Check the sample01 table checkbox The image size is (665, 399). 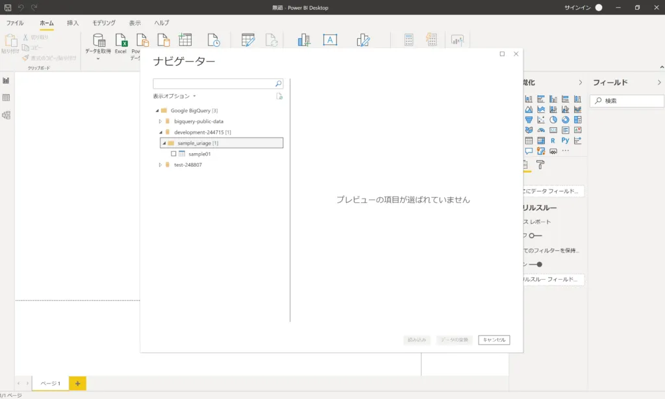pyautogui.click(x=173, y=154)
